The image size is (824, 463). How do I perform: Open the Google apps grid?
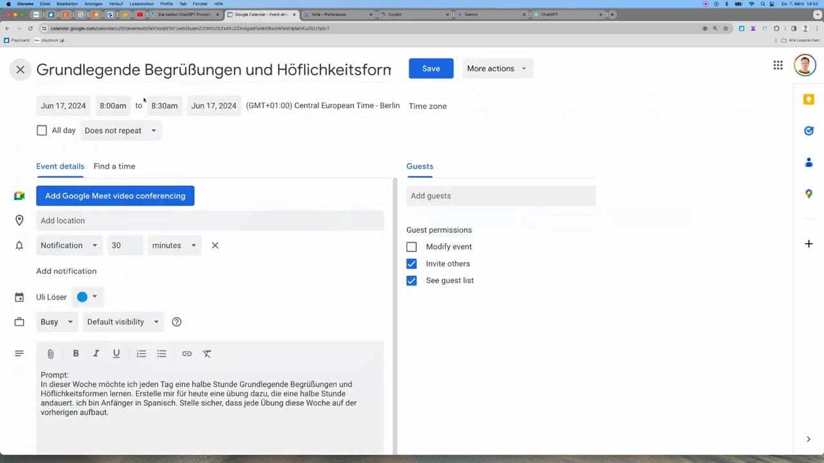pyautogui.click(x=778, y=65)
